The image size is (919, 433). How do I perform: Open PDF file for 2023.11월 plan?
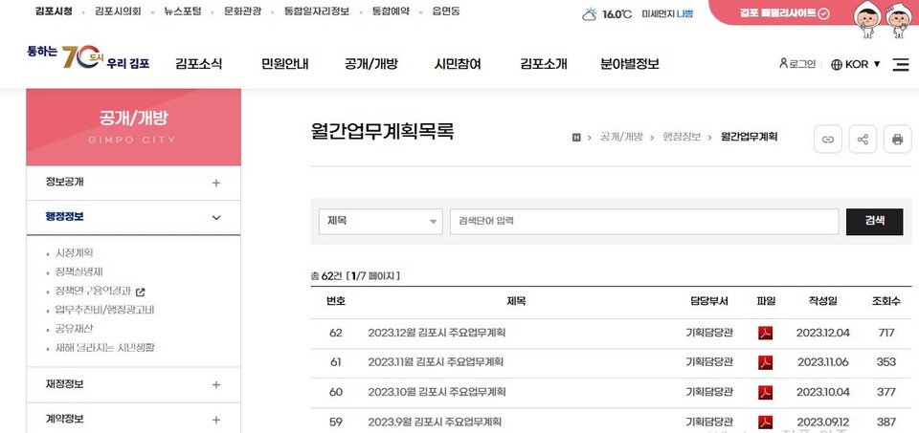click(766, 362)
